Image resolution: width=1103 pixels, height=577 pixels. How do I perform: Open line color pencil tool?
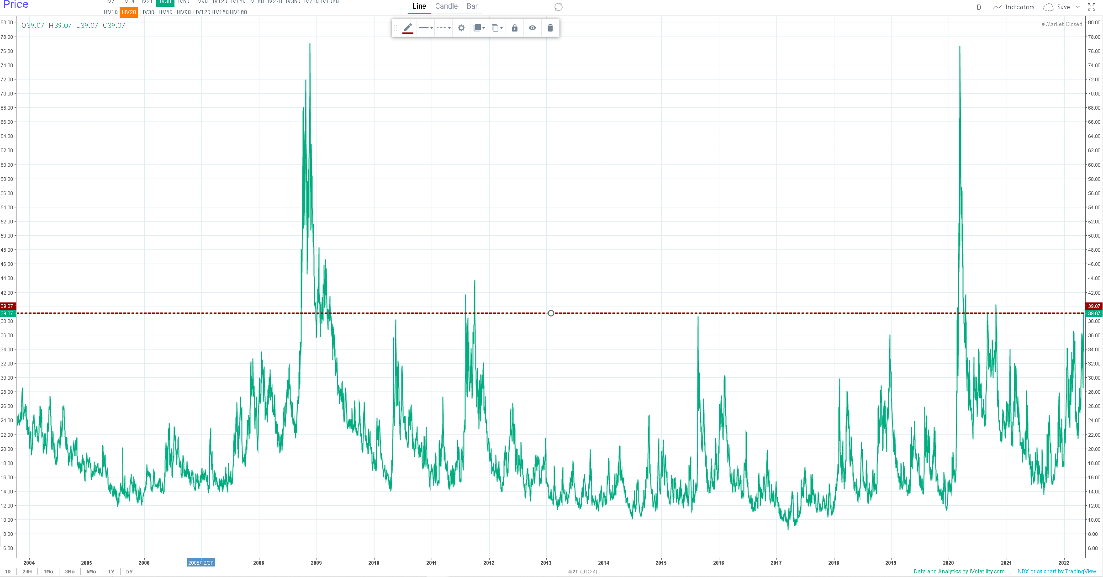[x=408, y=28]
